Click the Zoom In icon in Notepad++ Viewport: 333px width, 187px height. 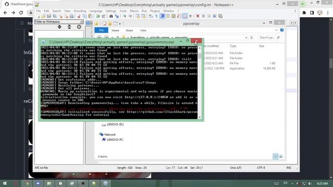point(124,16)
